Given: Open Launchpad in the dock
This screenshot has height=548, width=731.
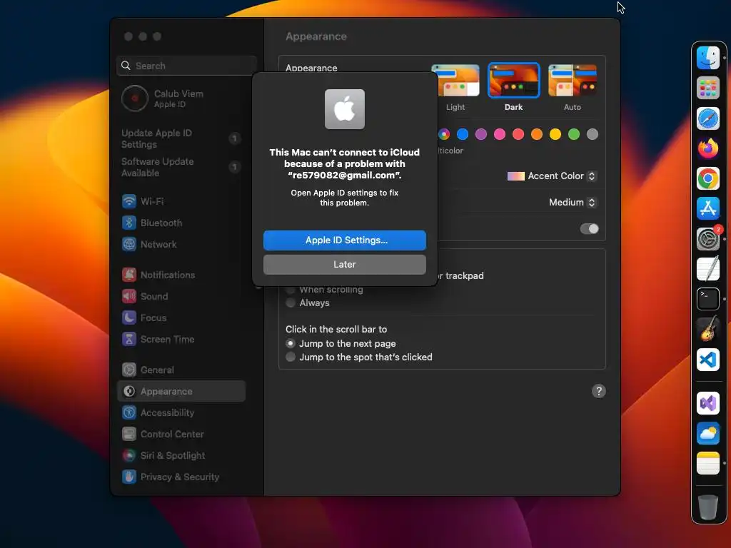Looking at the screenshot, I should [x=707, y=88].
